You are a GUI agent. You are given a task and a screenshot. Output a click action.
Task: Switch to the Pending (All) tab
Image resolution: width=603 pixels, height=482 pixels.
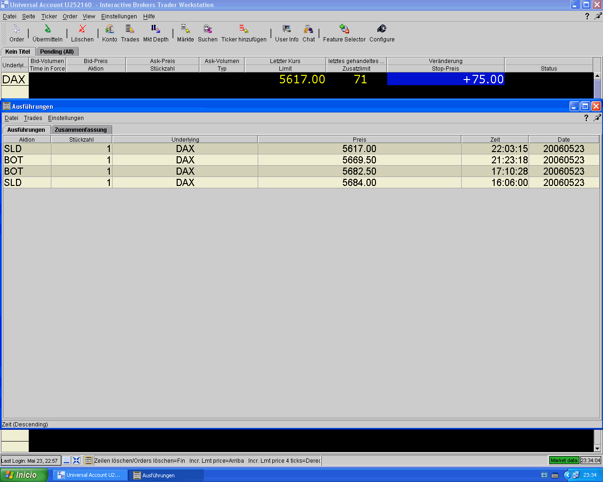pos(57,52)
